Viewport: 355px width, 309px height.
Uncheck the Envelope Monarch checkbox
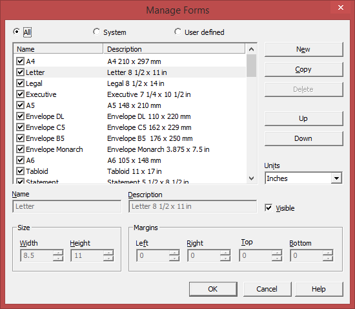[x=21, y=149]
